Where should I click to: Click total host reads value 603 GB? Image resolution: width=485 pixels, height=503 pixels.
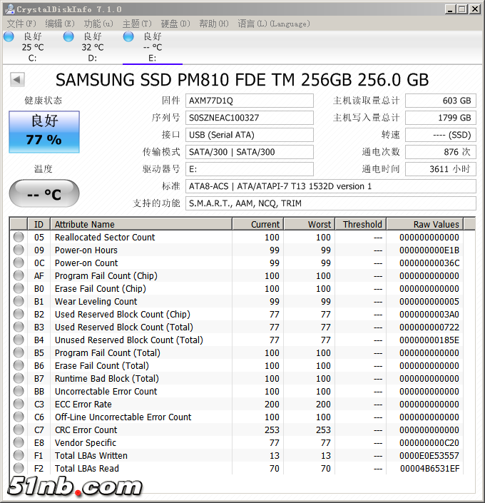pos(441,101)
